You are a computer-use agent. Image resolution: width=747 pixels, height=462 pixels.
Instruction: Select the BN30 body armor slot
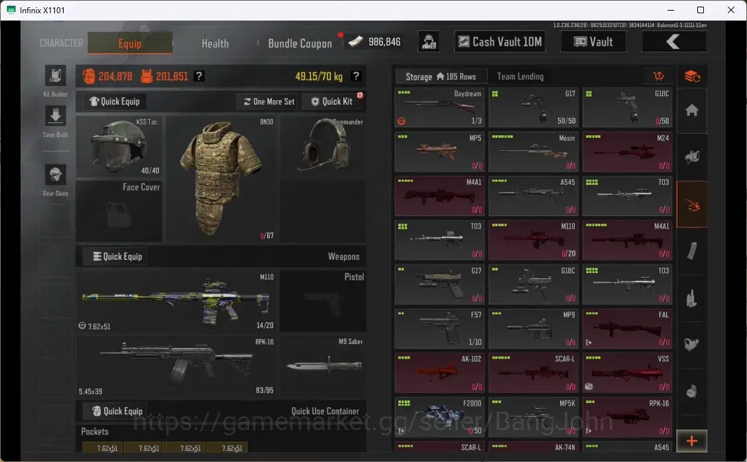[x=221, y=178]
